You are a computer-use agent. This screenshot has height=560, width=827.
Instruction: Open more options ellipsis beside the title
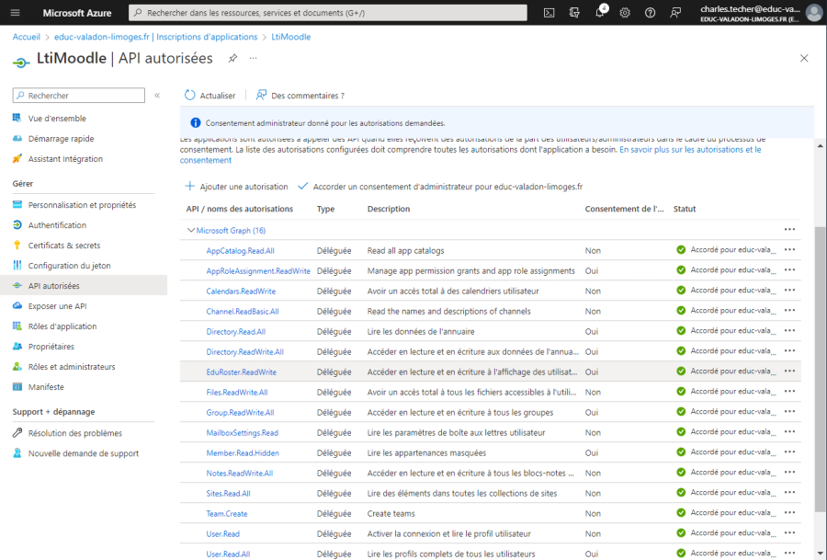(x=254, y=58)
